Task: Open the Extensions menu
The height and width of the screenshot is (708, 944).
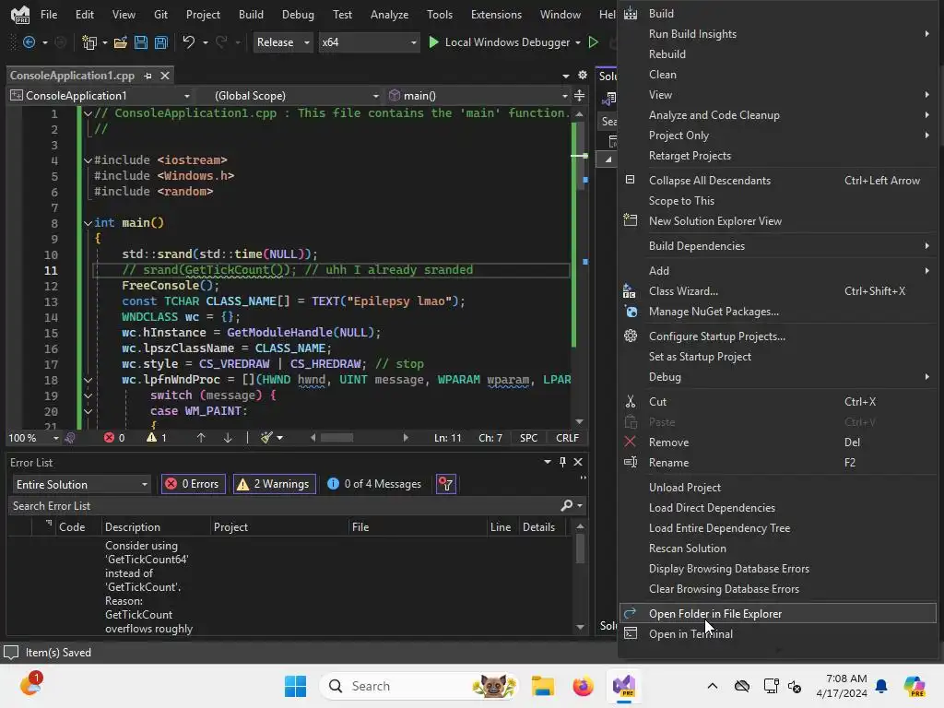Action: (x=496, y=15)
